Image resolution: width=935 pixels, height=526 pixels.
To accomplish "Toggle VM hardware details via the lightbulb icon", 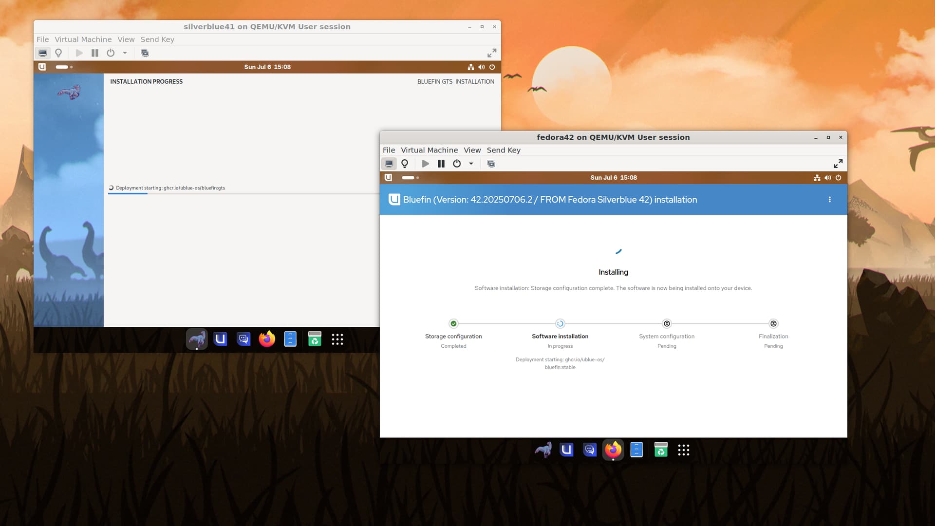I will [405, 164].
